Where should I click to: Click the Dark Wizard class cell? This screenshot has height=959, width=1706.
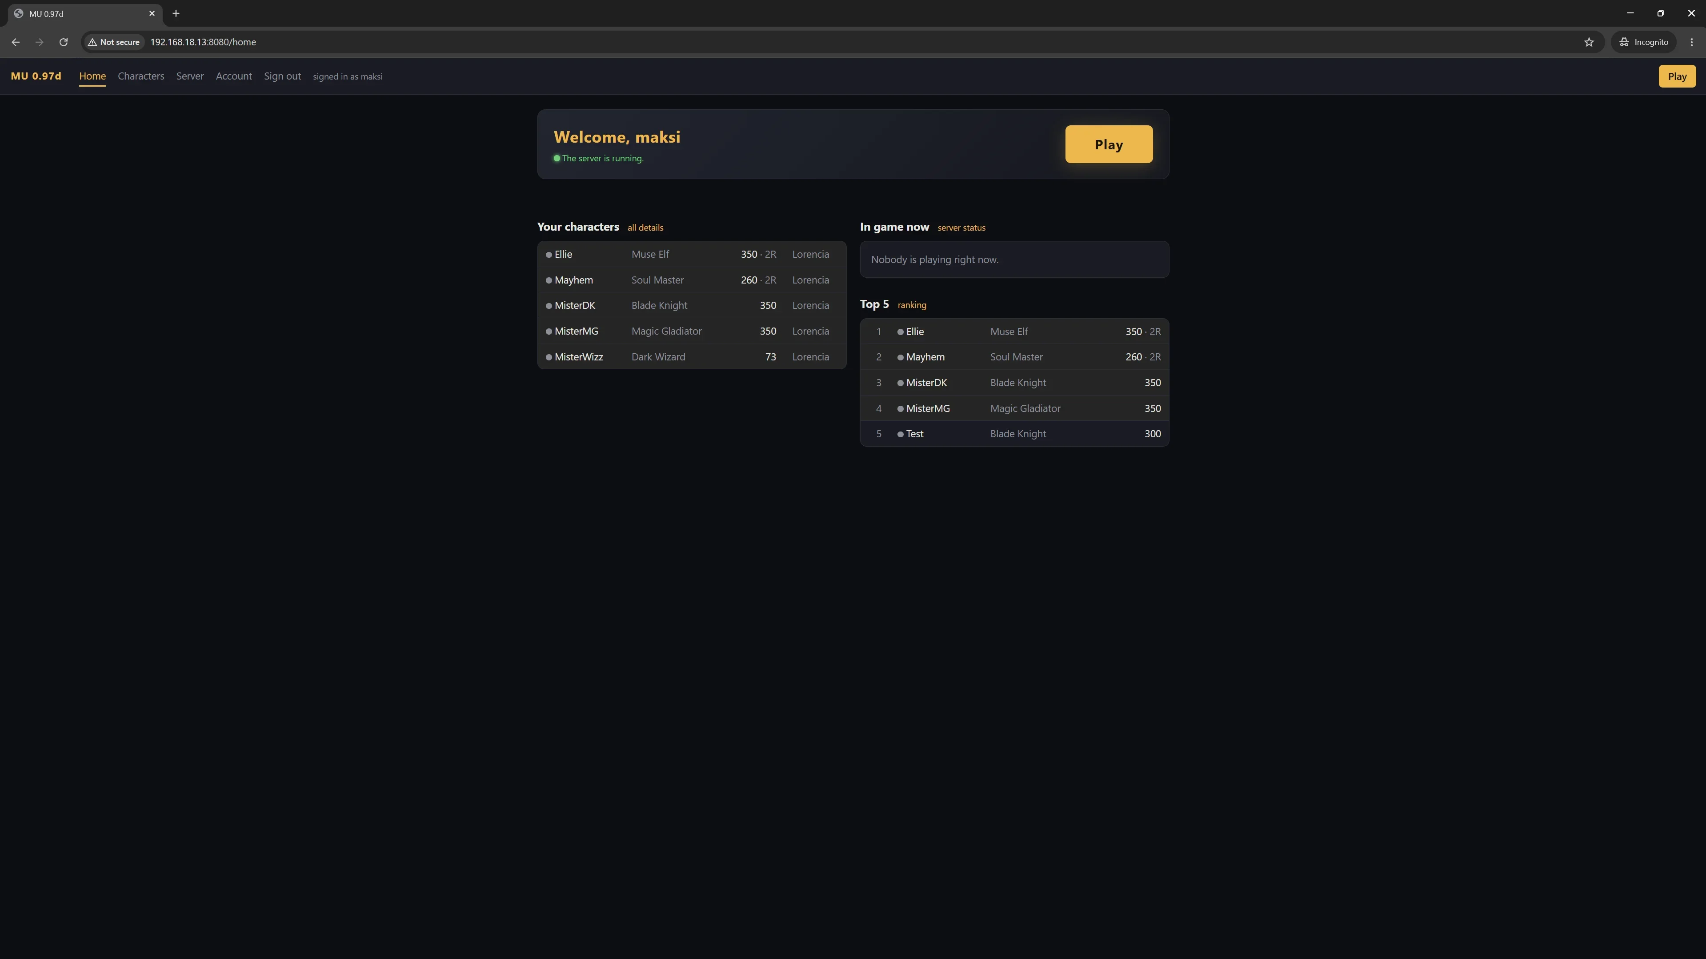658,357
